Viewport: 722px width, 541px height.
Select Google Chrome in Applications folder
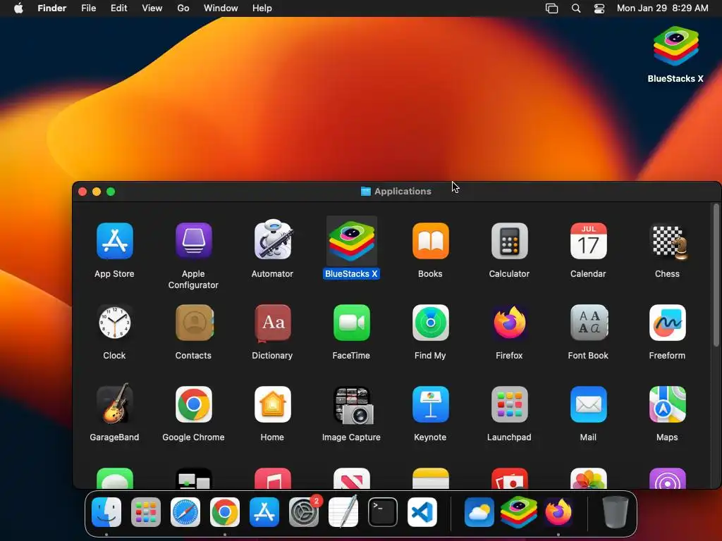tap(193, 404)
